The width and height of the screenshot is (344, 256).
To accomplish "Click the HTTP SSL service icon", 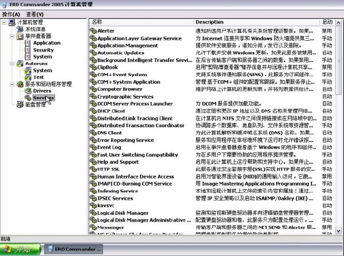I will 93,169.
